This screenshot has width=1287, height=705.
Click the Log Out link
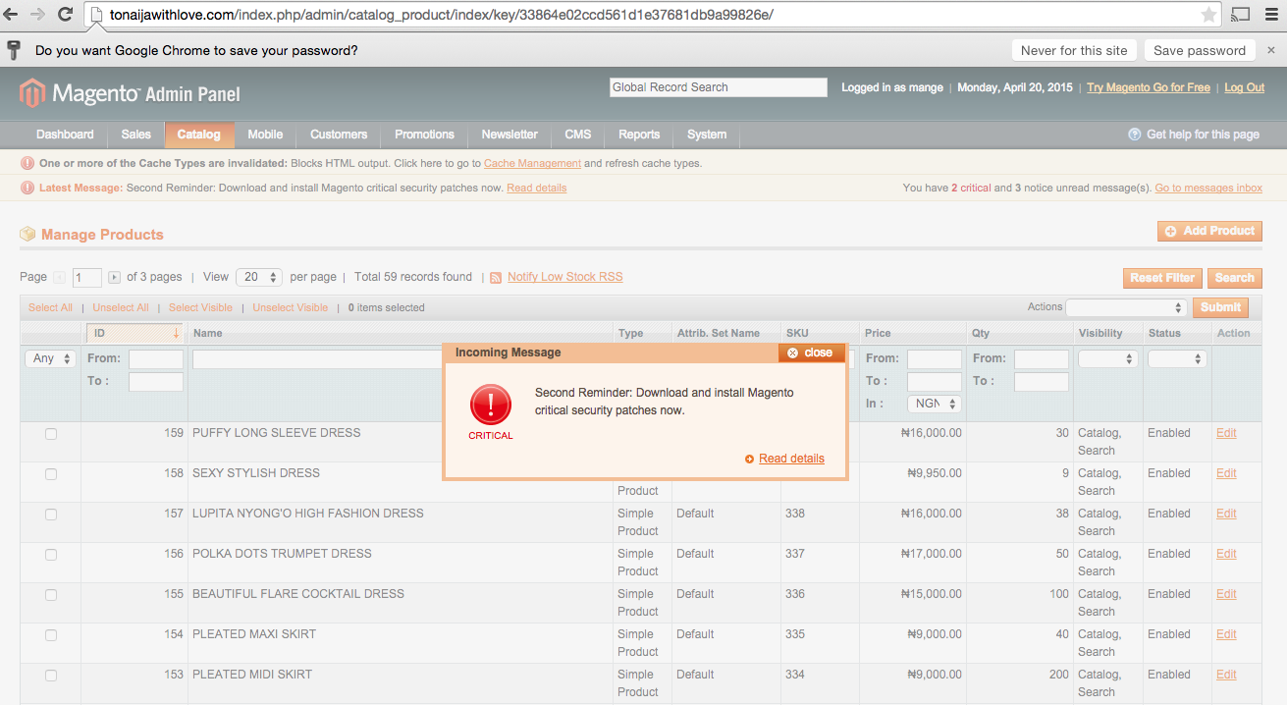1245,87
